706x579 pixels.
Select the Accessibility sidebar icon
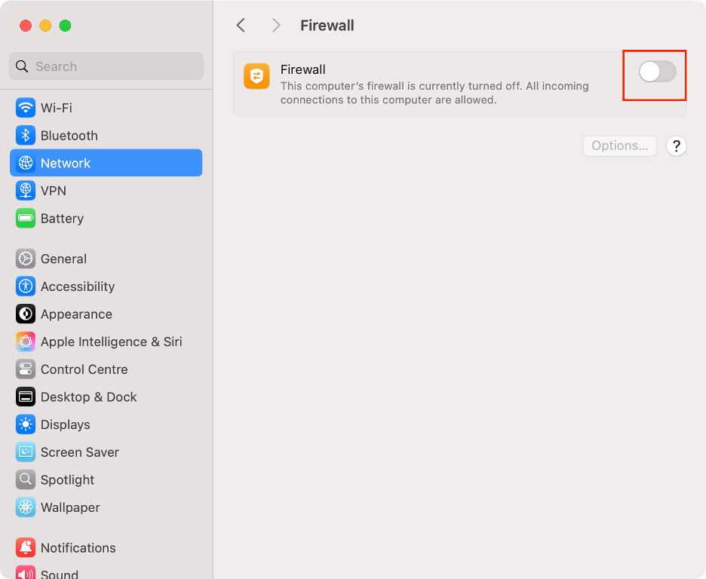click(x=24, y=286)
